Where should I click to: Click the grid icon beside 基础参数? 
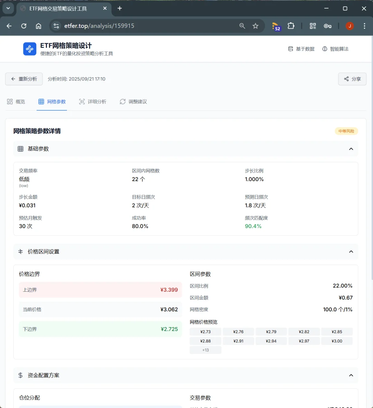coord(20,148)
